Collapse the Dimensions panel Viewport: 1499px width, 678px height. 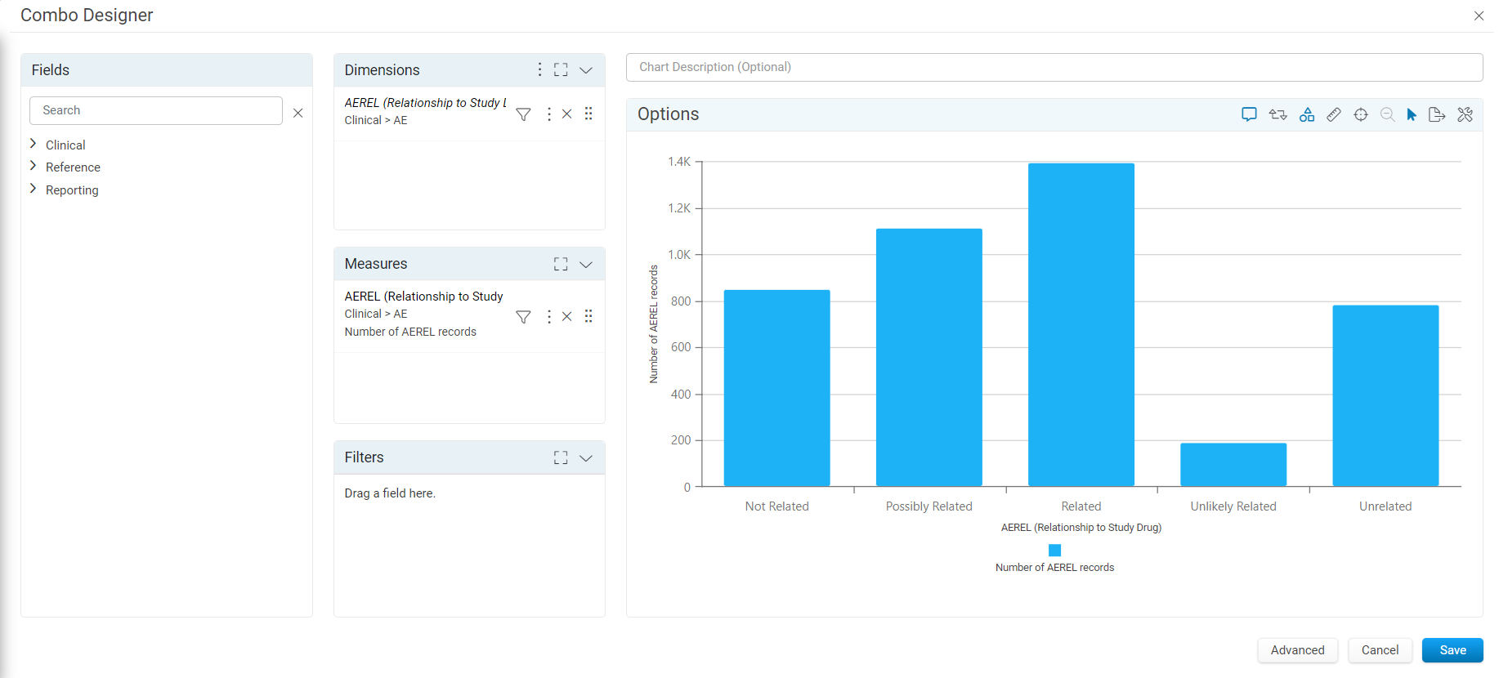click(586, 70)
